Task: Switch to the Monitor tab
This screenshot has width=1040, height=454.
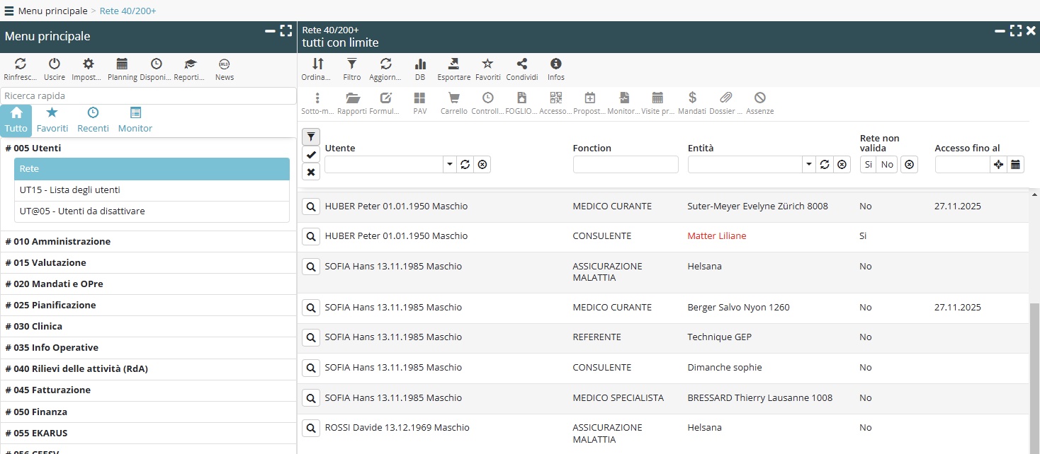Action: pos(135,120)
